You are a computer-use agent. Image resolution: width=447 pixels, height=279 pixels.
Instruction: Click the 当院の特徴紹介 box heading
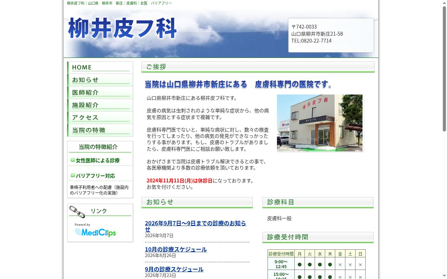98,147
